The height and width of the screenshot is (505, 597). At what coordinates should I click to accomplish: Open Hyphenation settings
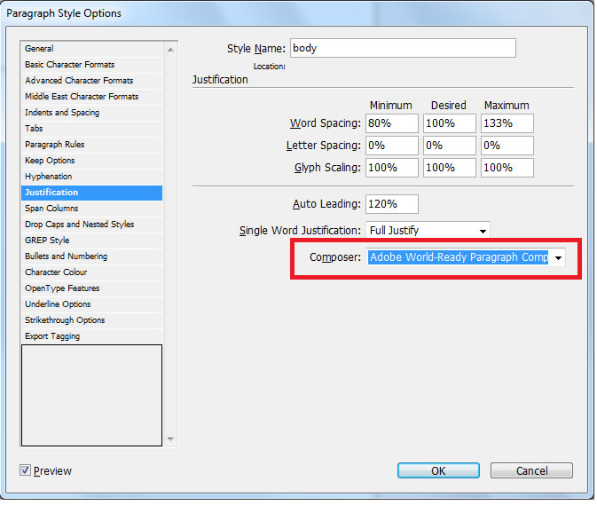coord(91,177)
